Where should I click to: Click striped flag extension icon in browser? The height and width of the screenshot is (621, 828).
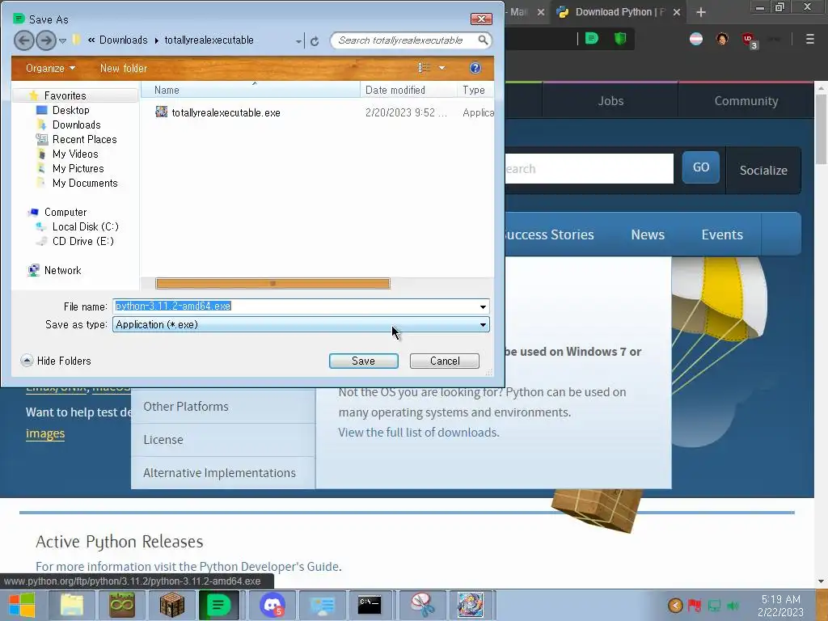[696, 39]
